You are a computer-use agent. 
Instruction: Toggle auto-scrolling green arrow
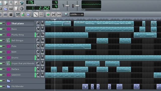coord(48,15)
